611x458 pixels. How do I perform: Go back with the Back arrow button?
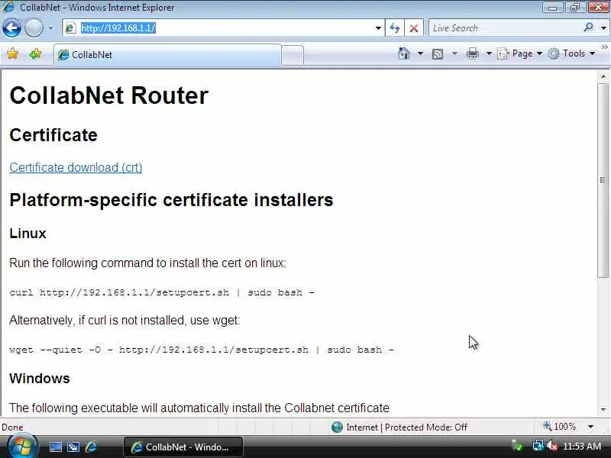[11, 28]
